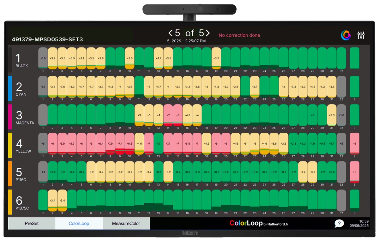Select Magenta ink key 32 reading +1.6

coord(341,115)
